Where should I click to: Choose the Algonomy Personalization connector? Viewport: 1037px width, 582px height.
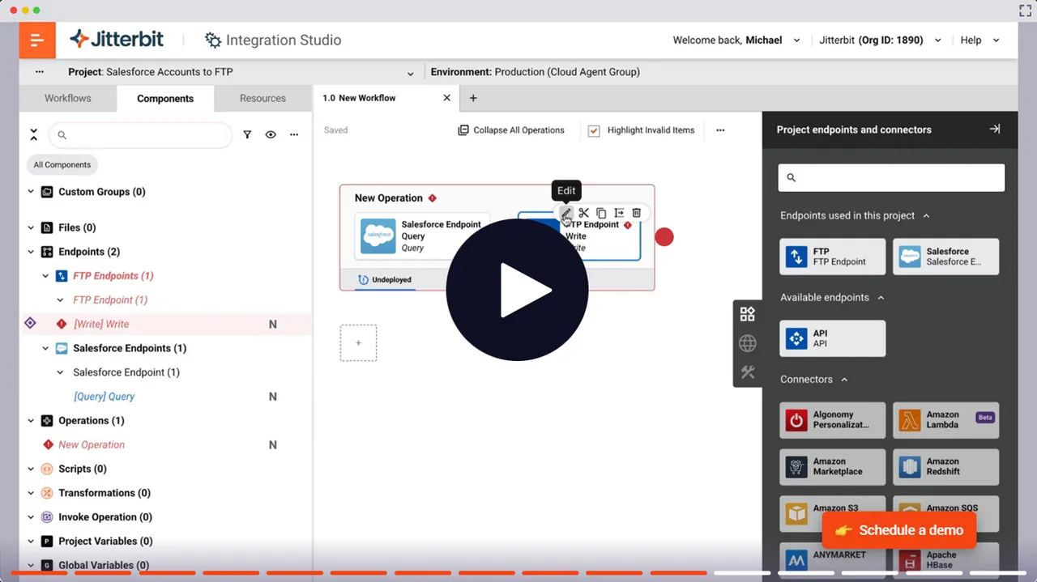[833, 420]
